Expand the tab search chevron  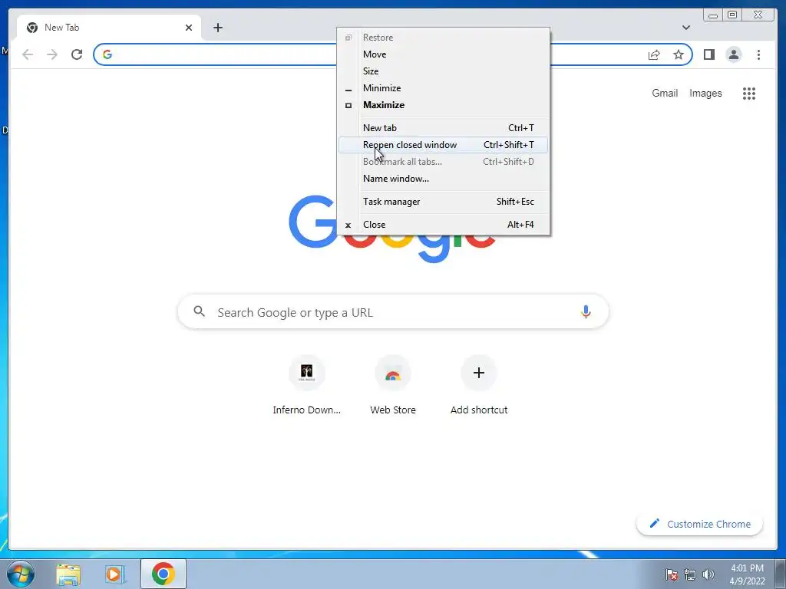point(686,28)
